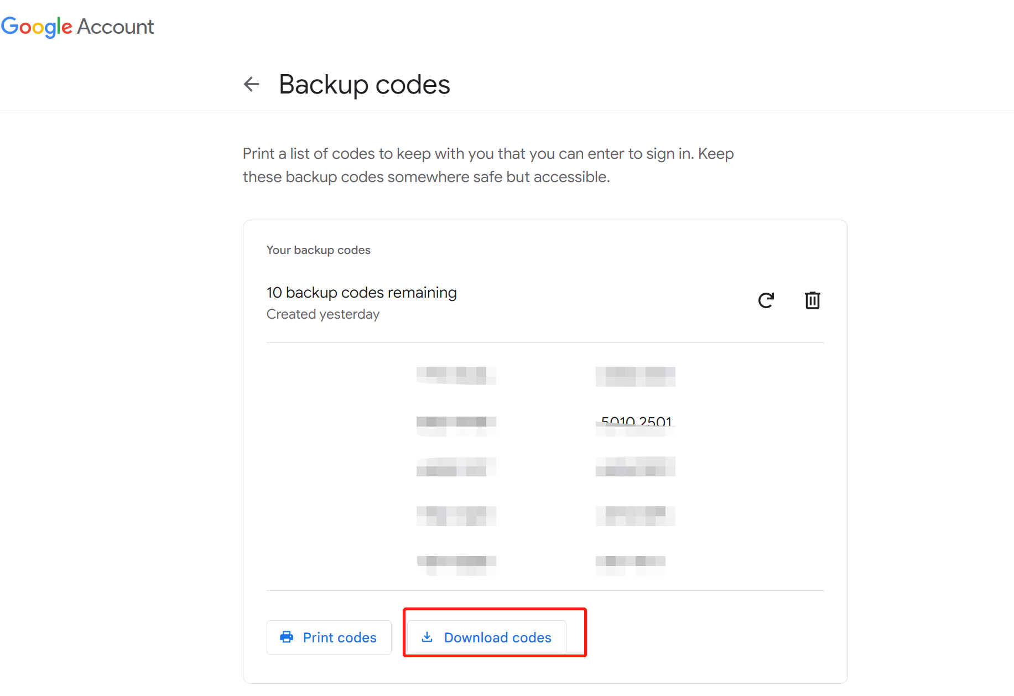
Task: Select the blurred code in top-right row
Action: (x=635, y=376)
